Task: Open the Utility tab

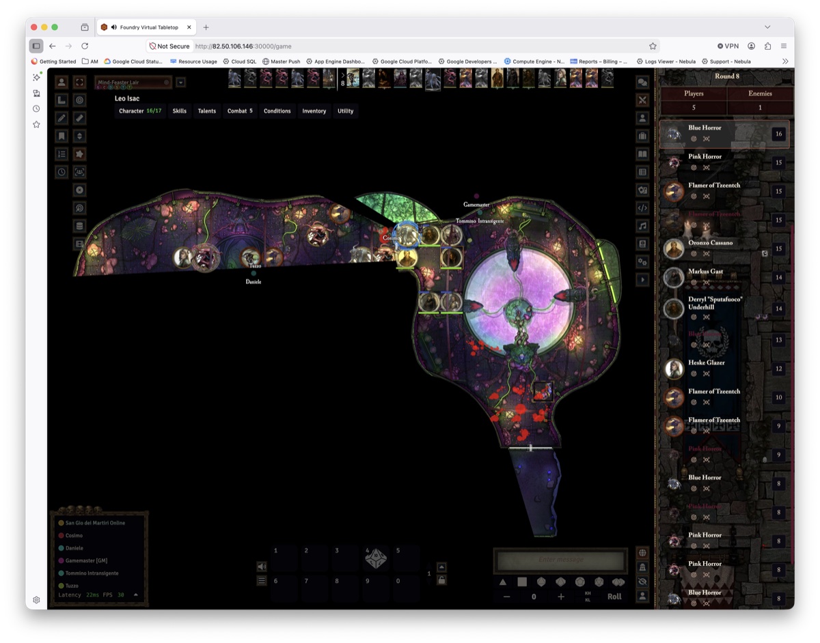Action: (x=346, y=111)
